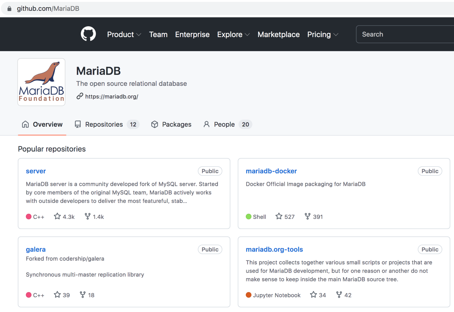Click star icon on galera card
The height and width of the screenshot is (312, 454).
pos(57,295)
